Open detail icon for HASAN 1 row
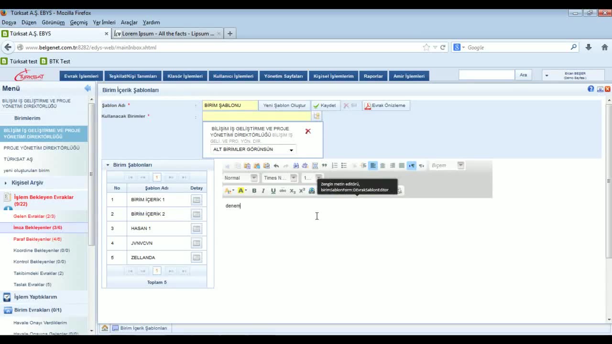This screenshot has width=612, height=344. 197,228
